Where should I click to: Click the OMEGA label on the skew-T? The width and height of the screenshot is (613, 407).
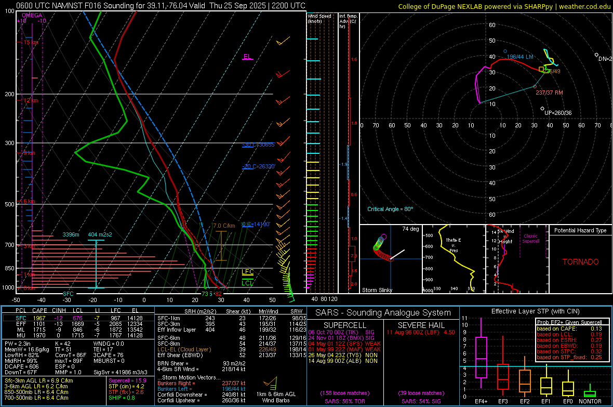(x=32, y=15)
